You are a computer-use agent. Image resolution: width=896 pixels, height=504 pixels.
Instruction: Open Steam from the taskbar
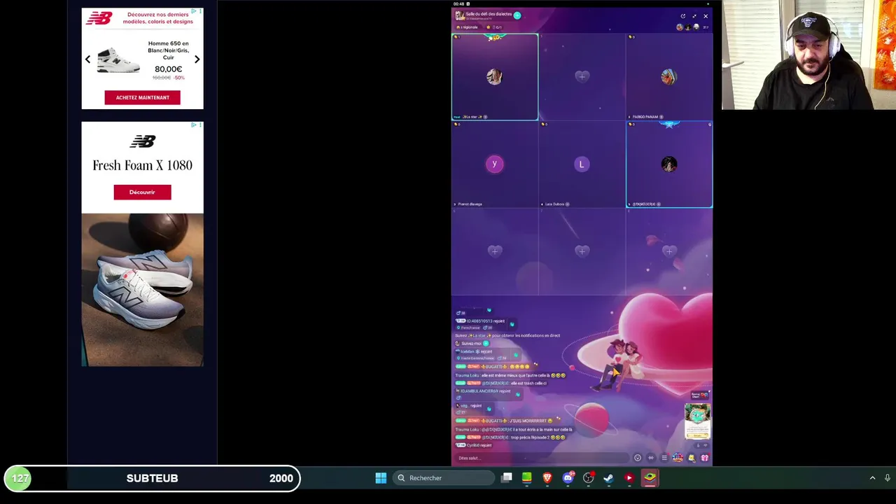(608, 478)
